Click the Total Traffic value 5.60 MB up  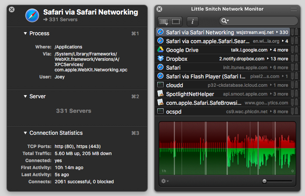[67, 153]
